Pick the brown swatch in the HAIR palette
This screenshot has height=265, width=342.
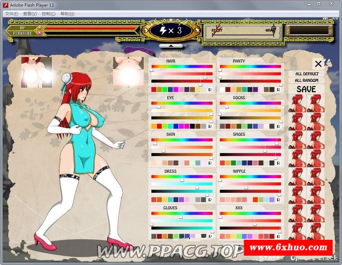point(192,89)
